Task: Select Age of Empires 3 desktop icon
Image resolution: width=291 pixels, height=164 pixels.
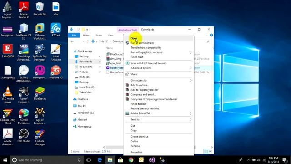Action: click(24, 95)
